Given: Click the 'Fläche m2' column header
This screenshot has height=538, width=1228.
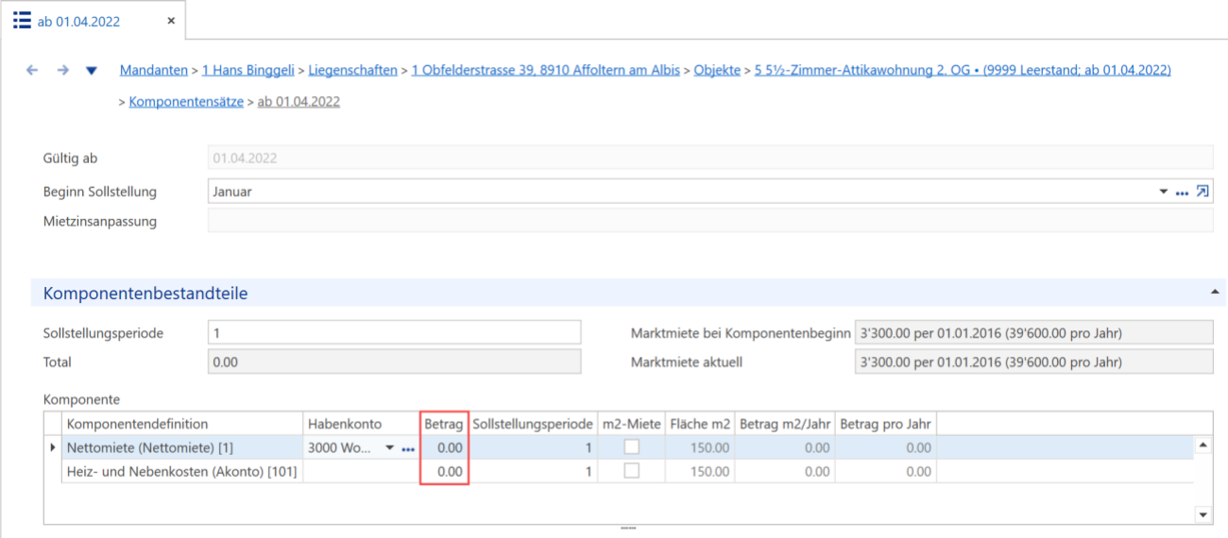Looking at the screenshot, I should click(x=700, y=424).
